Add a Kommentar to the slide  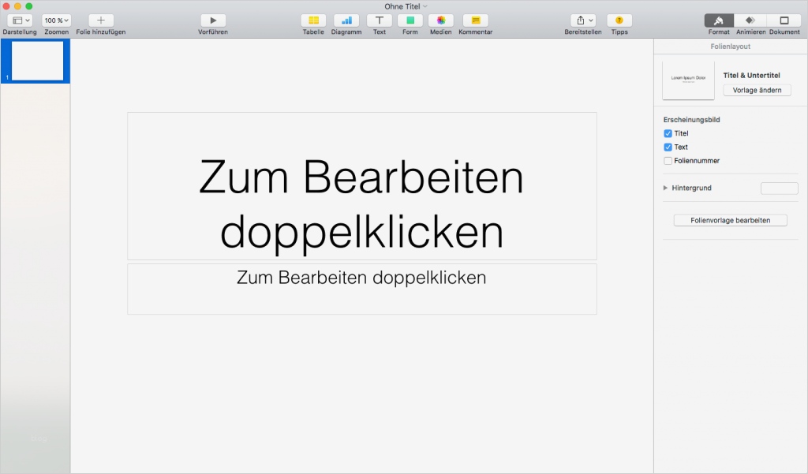(475, 20)
